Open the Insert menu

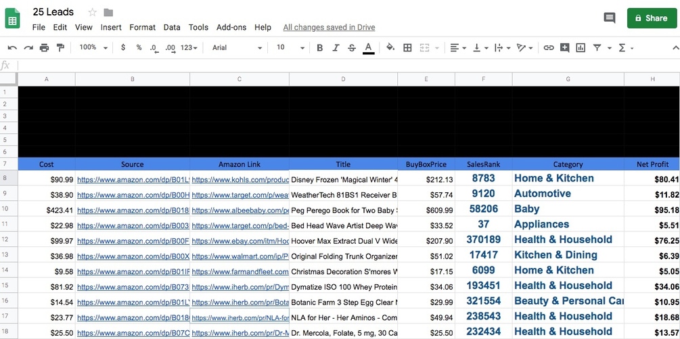(111, 27)
